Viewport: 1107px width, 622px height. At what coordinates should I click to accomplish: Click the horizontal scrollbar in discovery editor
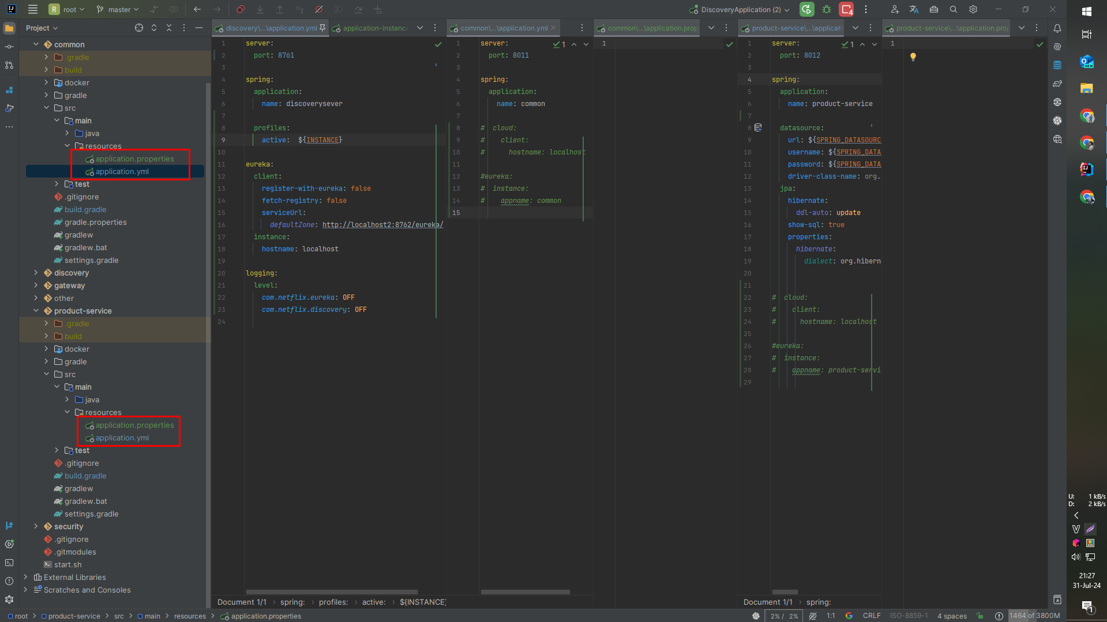[332, 591]
